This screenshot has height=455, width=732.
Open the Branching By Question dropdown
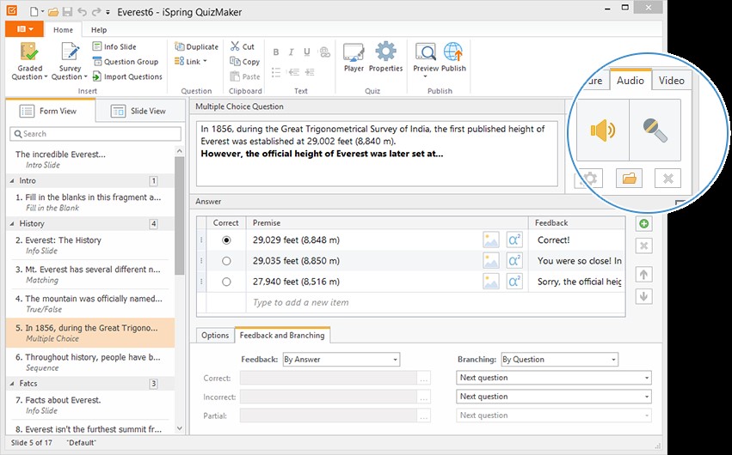[x=559, y=359]
